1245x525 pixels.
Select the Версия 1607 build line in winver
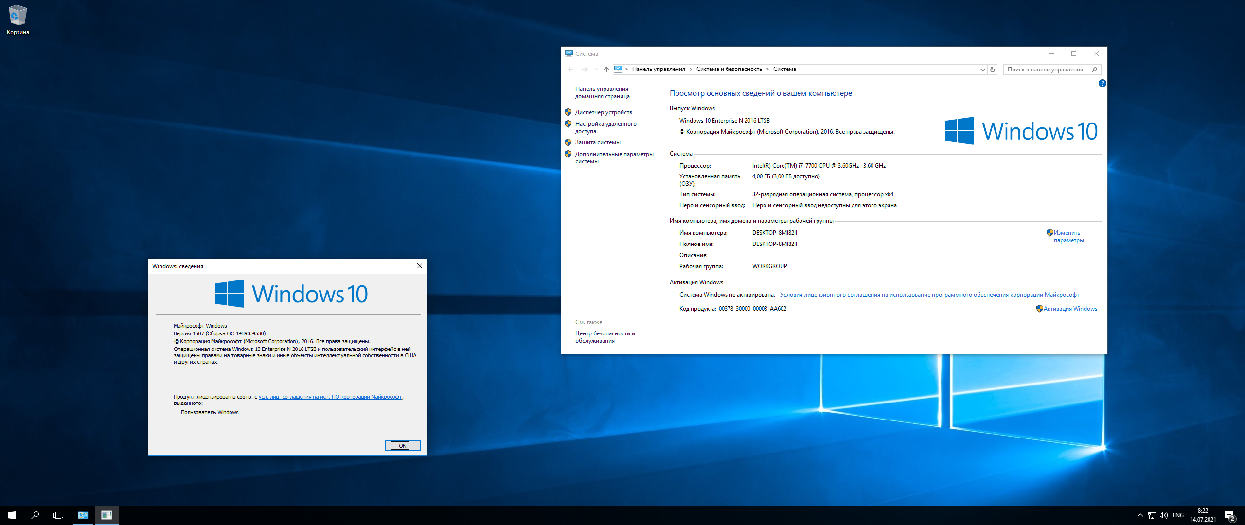click(220, 333)
